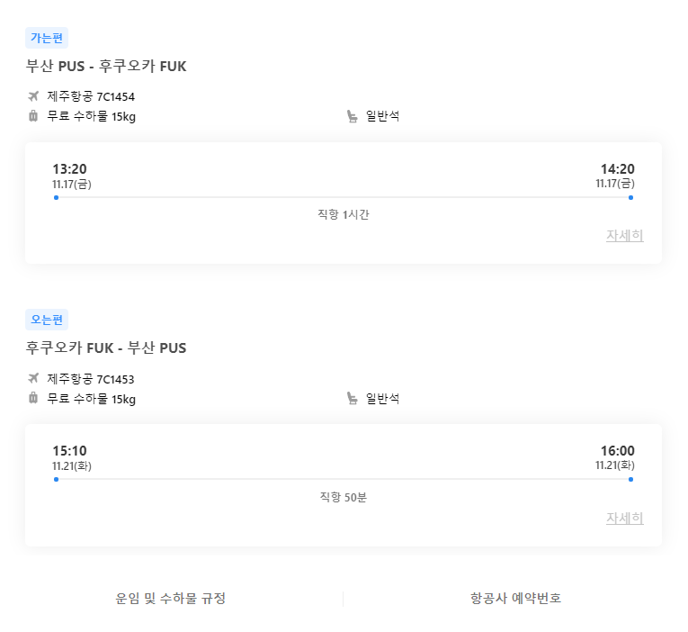Click the 오는편 badge
The image size is (688, 632).
pyautogui.click(x=47, y=320)
